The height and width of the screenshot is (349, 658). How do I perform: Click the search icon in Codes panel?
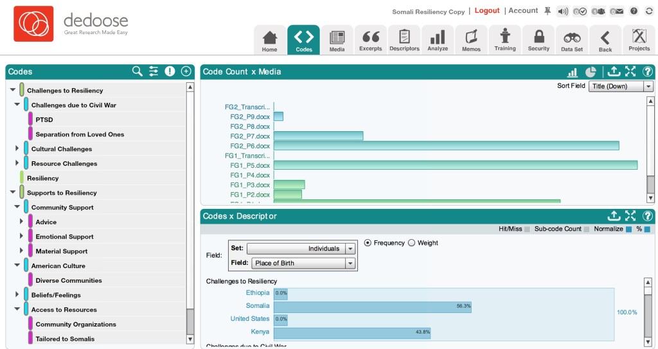pos(137,71)
